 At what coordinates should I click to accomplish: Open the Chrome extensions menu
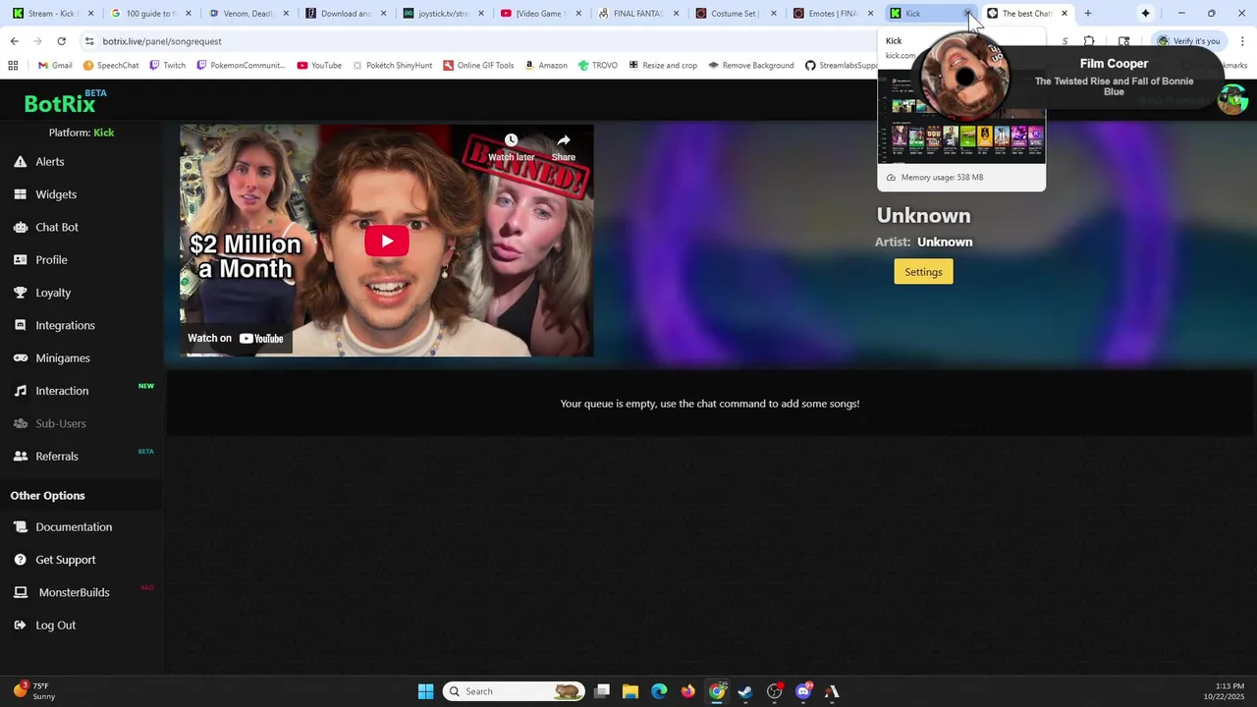1089,41
